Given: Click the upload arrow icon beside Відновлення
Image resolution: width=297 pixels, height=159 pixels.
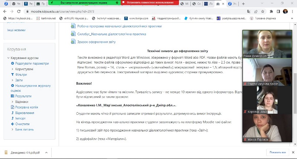Looking at the screenshot, I should [x=13, y=113].
